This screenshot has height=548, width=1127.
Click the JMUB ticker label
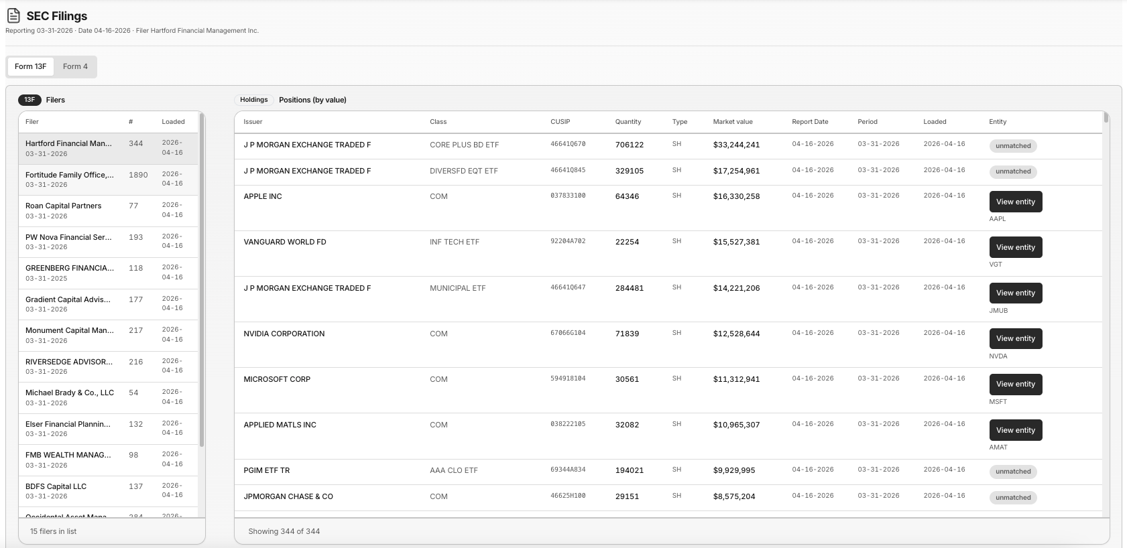point(998,311)
